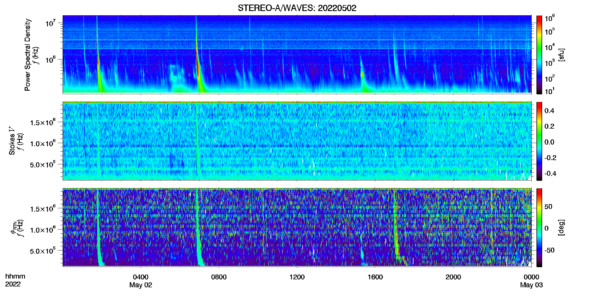Click the phi RTN angle colorbar
This screenshot has height=306, width=594.
[x=539, y=228]
